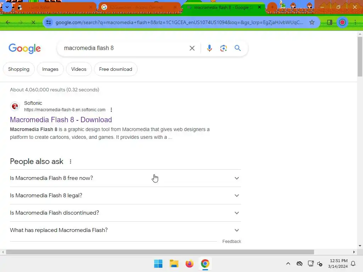
Task: Open the tab search dropdown arrow
Action: (x=7, y=7)
